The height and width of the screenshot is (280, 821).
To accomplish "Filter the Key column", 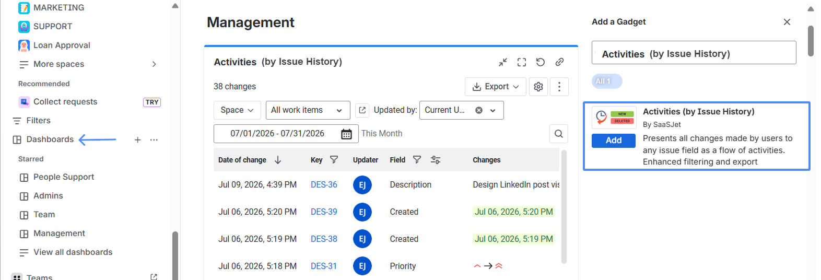I will [x=334, y=160].
